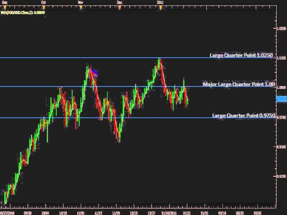This screenshot has height=215, width=287.
Task: Click the 12/13 date axis label
Action: pyautogui.click(x=134, y=213)
